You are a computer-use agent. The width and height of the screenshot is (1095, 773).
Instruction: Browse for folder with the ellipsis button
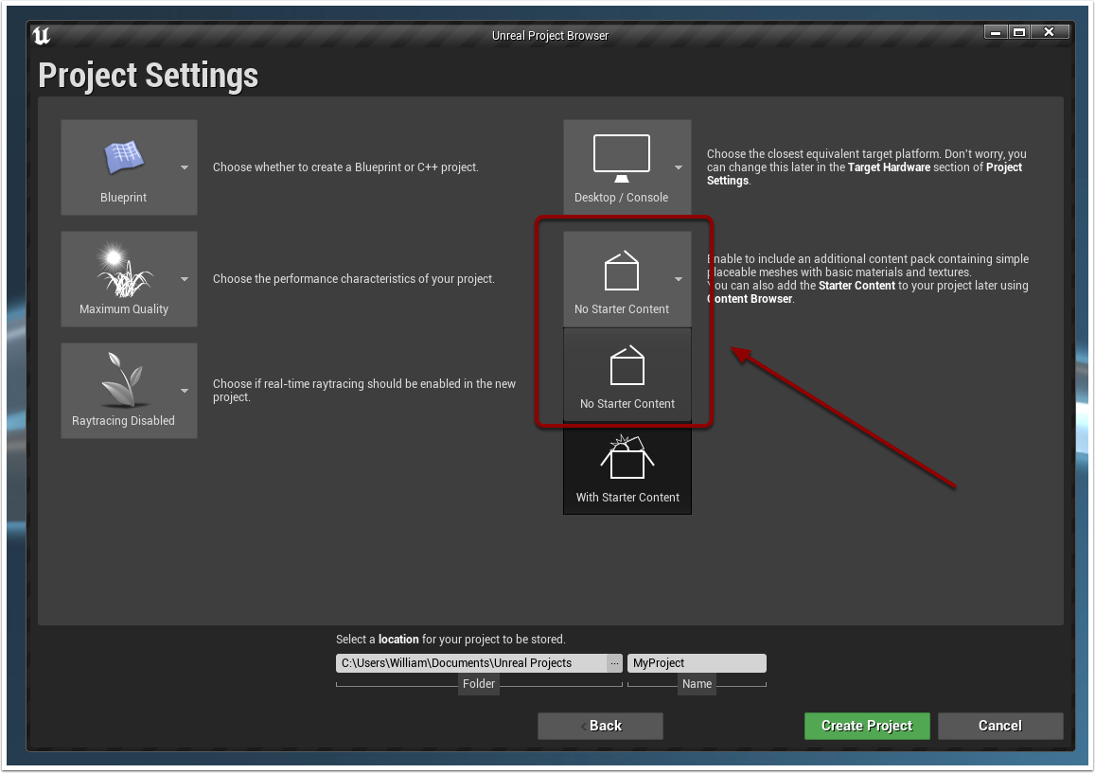point(614,663)
